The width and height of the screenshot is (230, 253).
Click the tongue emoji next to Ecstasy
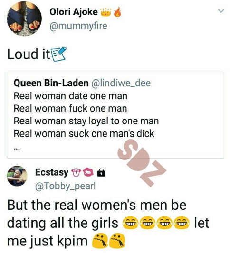click(x=76, y=172)
